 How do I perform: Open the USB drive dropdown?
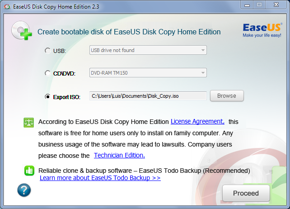click(x=148, y=50)
